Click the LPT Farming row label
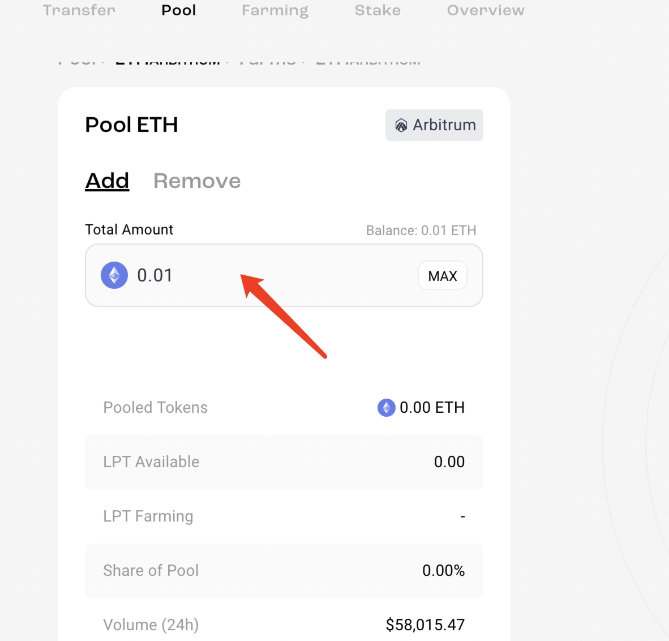This screenshot has width=669, height=641. 148,516
